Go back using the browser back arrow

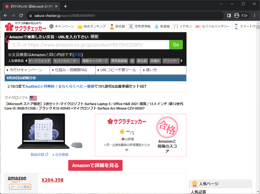tap(6, 16)
